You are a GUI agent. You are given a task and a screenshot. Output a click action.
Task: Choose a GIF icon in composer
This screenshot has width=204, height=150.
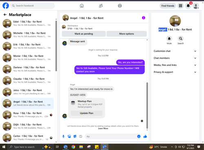81,137
